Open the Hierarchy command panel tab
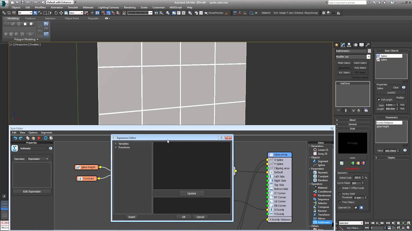Image resolution: width=412 pixels, height=231 pixels. click(x=349, y=45)
